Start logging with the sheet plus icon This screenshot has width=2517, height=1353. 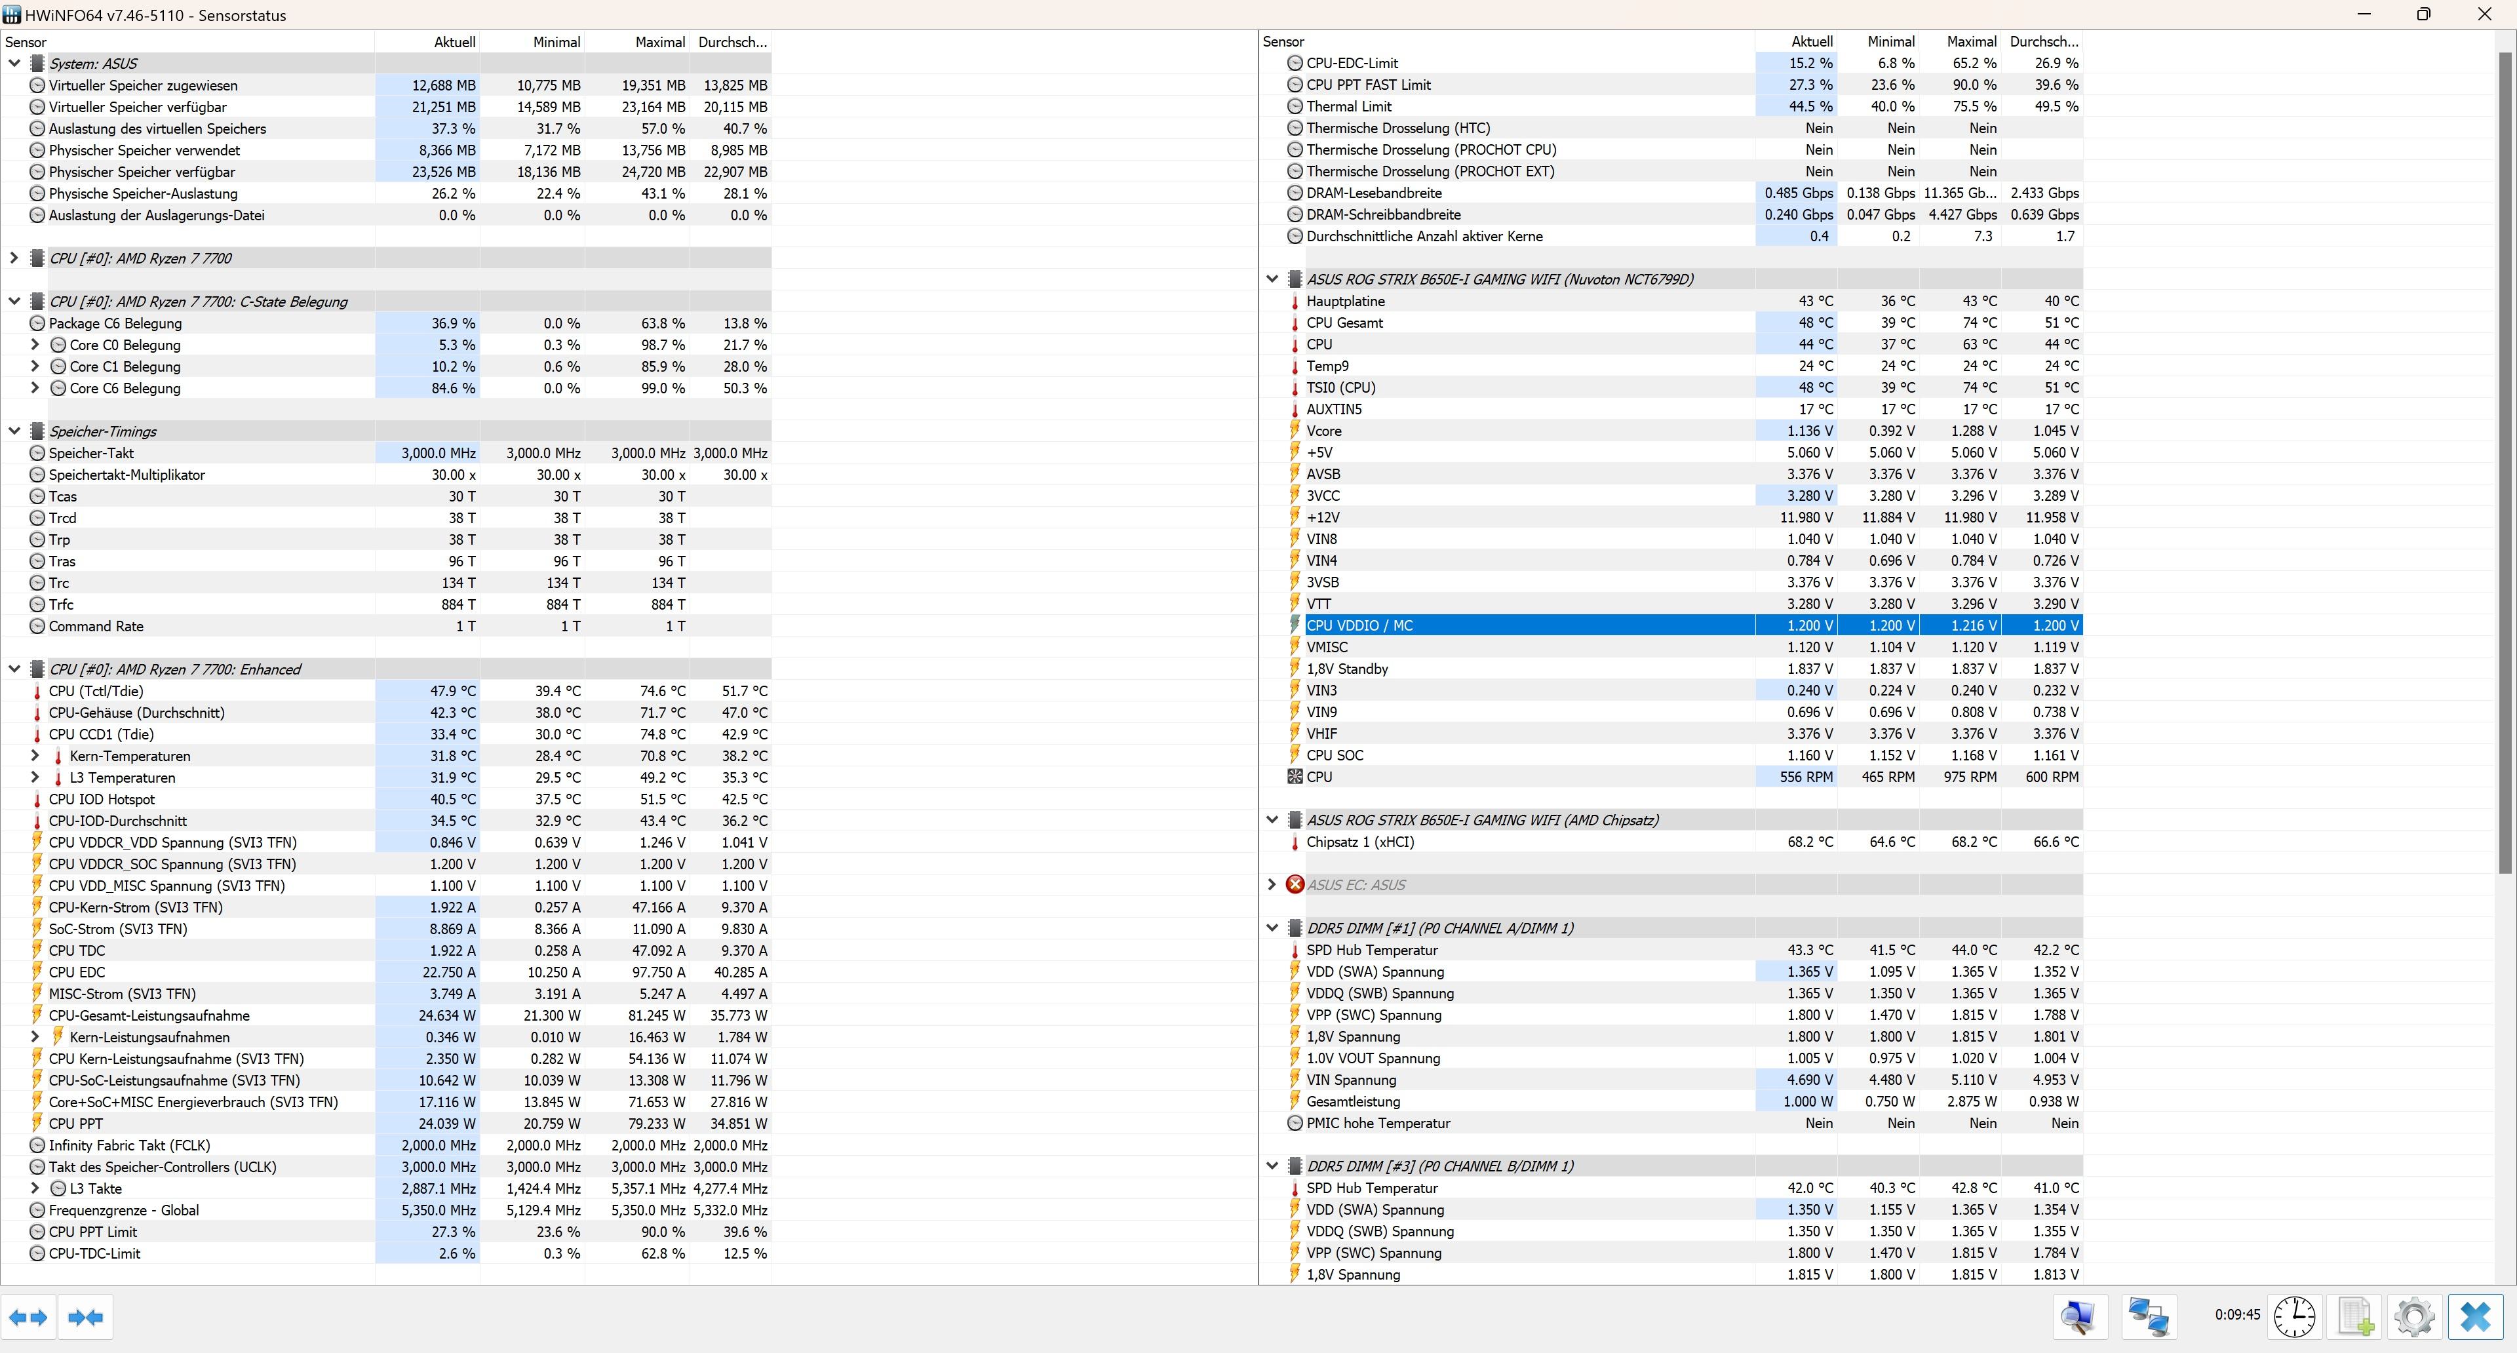(x=2356, y=1316)
